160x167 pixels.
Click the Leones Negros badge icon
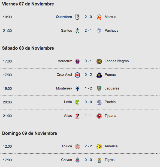coord(99,61)
